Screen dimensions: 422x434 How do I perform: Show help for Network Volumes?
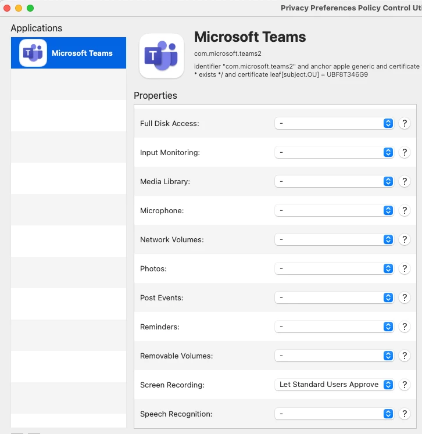tap(405, 239)
